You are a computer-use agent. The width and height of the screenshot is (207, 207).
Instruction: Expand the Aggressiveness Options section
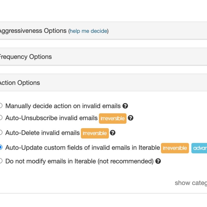tap(31, 31)
